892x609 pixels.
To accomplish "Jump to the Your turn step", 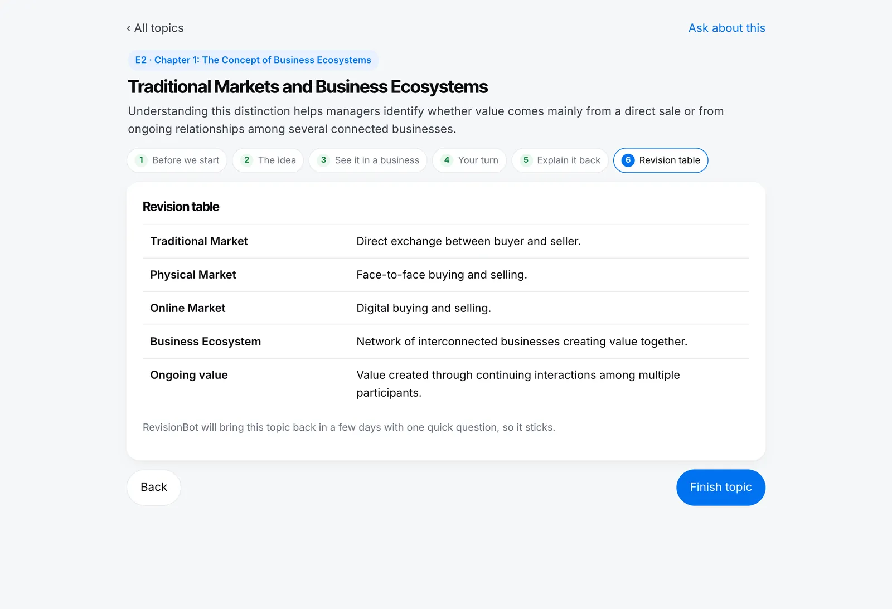I will coord(469,160).
